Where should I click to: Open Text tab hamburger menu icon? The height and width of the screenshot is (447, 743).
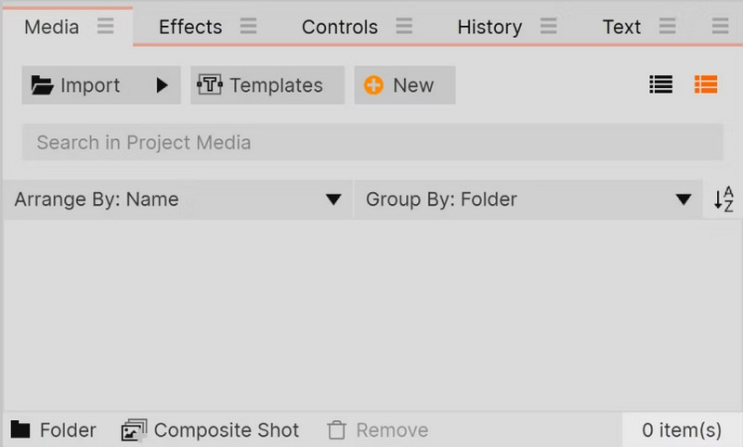click(x=667, y=26)
